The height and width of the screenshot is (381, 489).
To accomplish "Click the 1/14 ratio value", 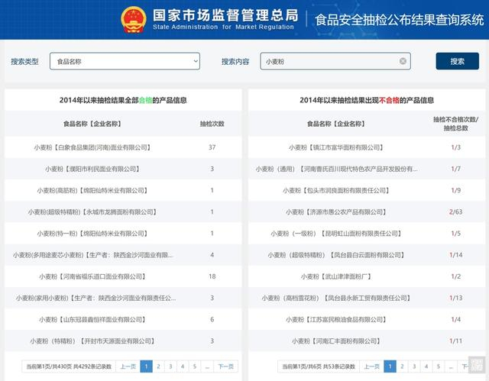I will [455, 255].
